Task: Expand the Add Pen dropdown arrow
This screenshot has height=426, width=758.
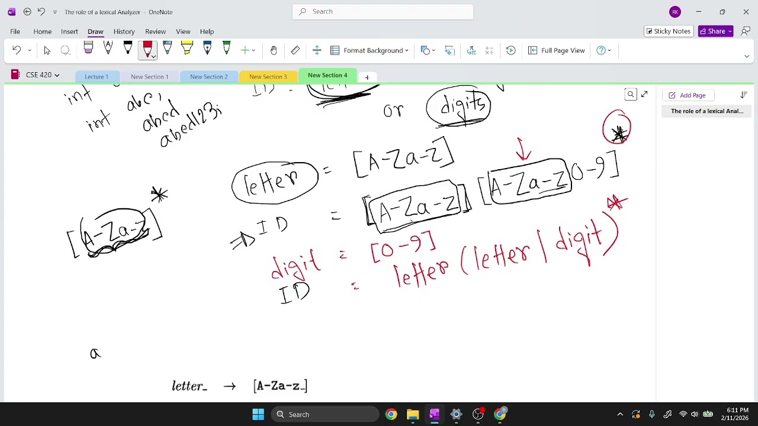Action: coord(254,50)
